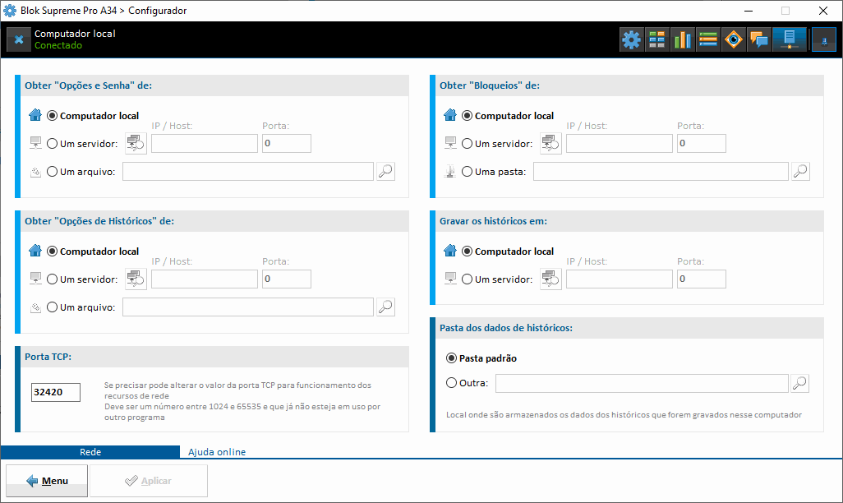Click server search icon under Obter Bloqueios
843x503 pixels.
[550, 144]
